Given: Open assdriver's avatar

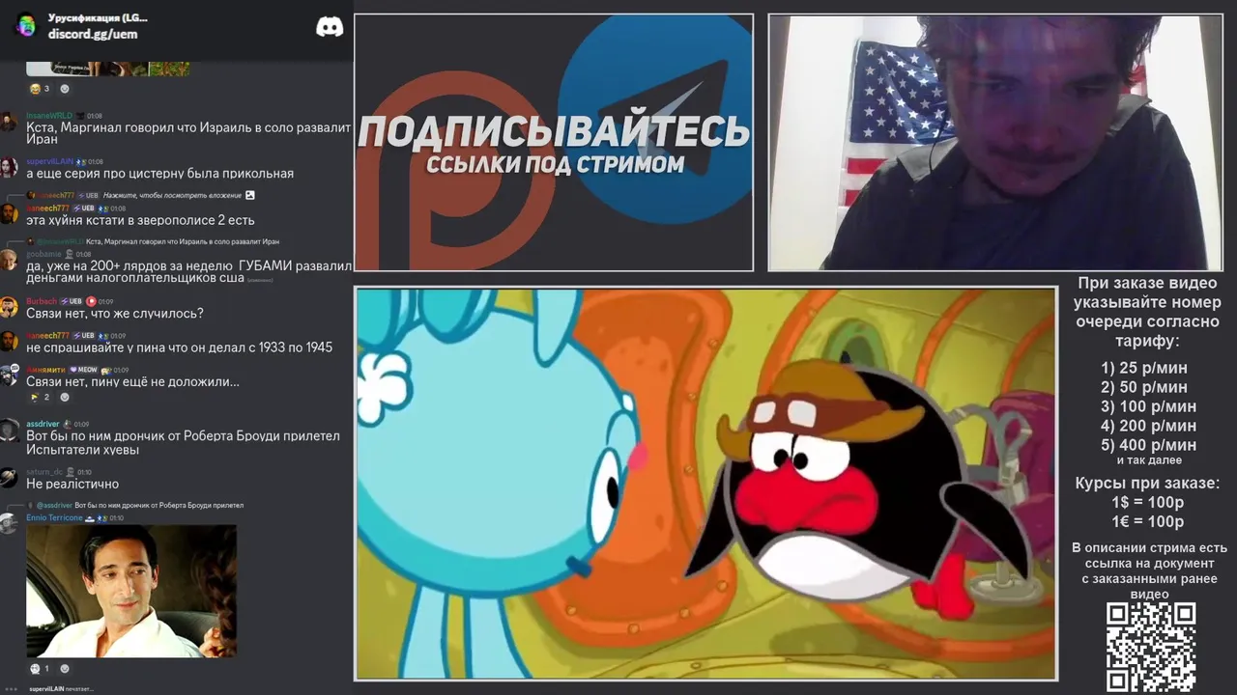Looking at the screenshot, I should coord(9,430).
